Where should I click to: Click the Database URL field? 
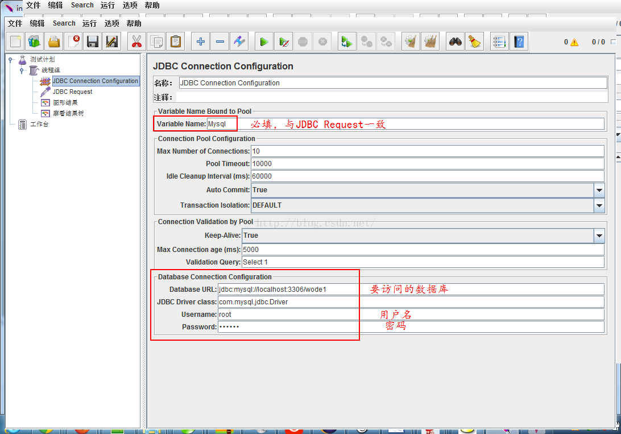point(411,290)
